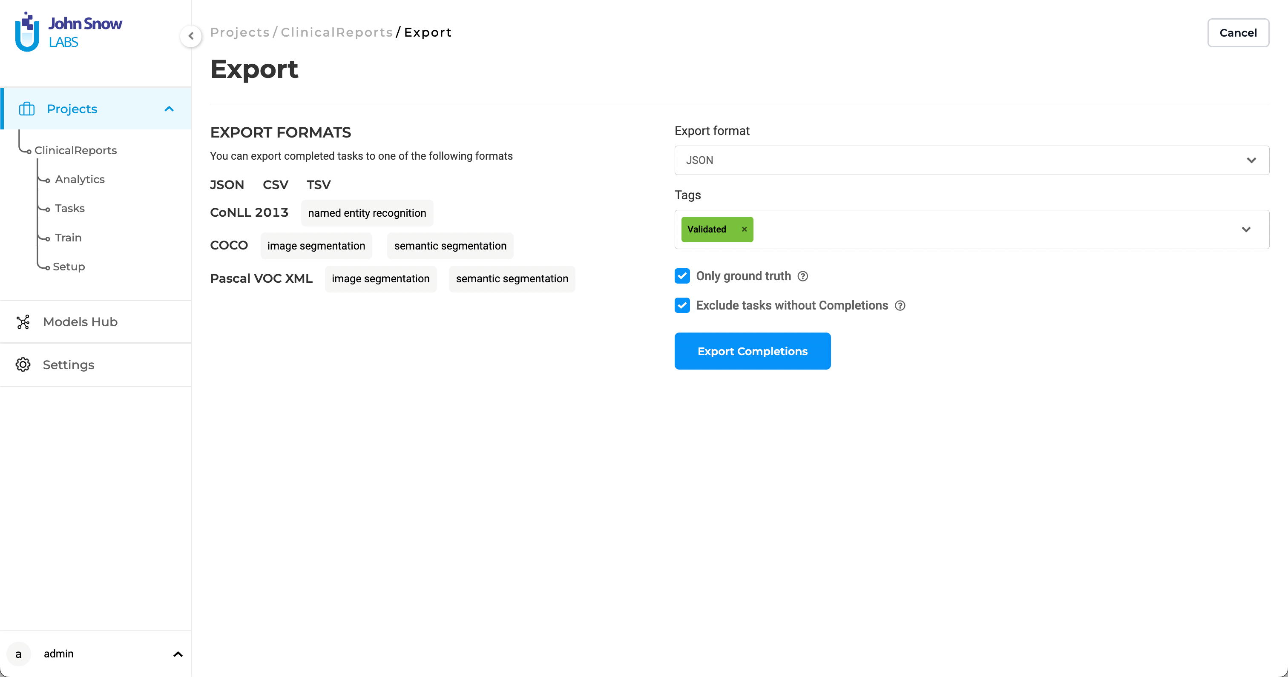The width and height of the screenshot is (1288, 677).
Task: Click the named entity recognition badge
Action: [367, 213]
